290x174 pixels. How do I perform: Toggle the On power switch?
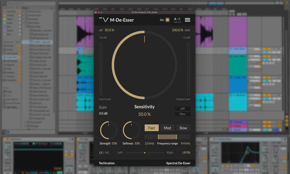pos(168,20)
